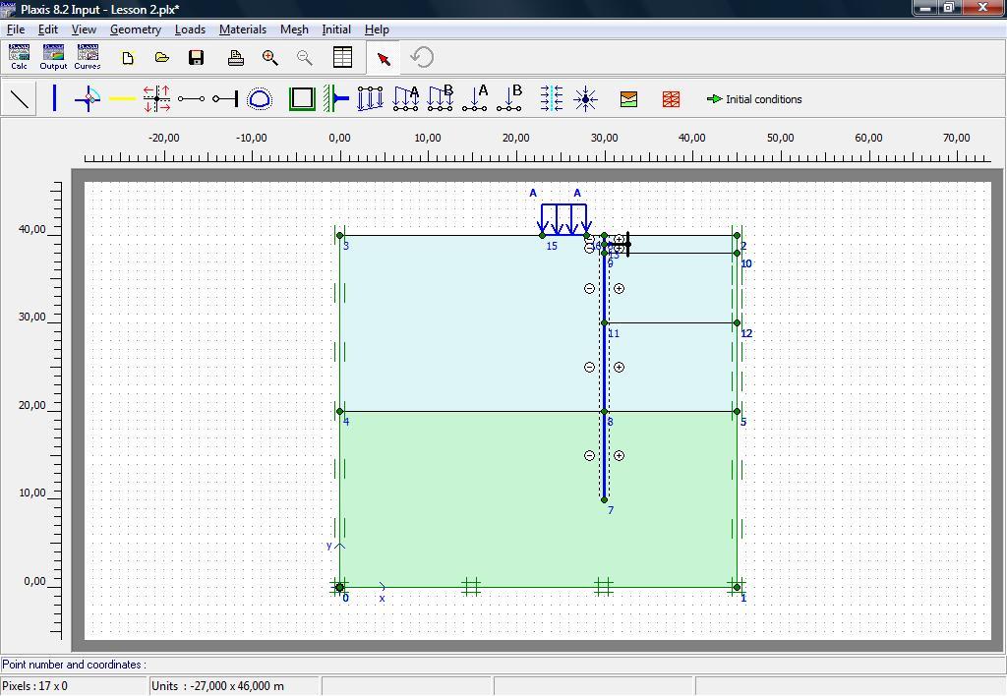The height and width of the screenshot is (696, 1007).
Task: Select the Drain tool
Action: coord(551,98)
